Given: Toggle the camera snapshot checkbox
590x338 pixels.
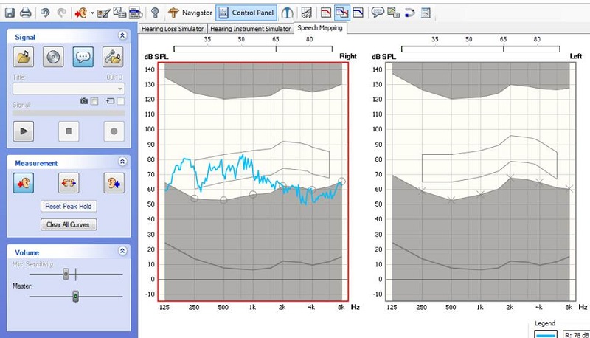Looking at the screenshot, I should pyautogui.click(x=95, y=101).
